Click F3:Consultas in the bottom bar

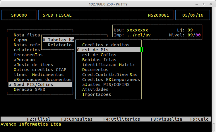[x=77, y=119]
